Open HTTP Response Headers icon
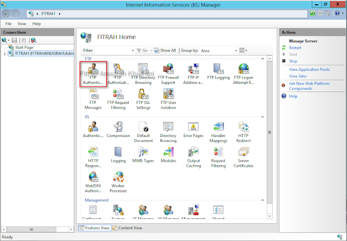The image size is (347, 241). coord(93,157)
